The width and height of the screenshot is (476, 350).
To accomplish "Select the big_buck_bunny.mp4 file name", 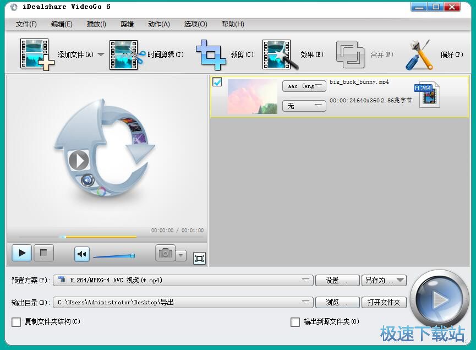I will point(359,81).
